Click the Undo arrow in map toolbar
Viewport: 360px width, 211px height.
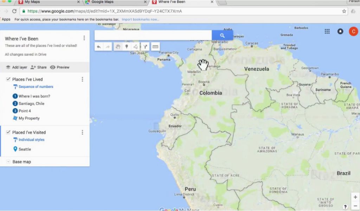point(99,47)
